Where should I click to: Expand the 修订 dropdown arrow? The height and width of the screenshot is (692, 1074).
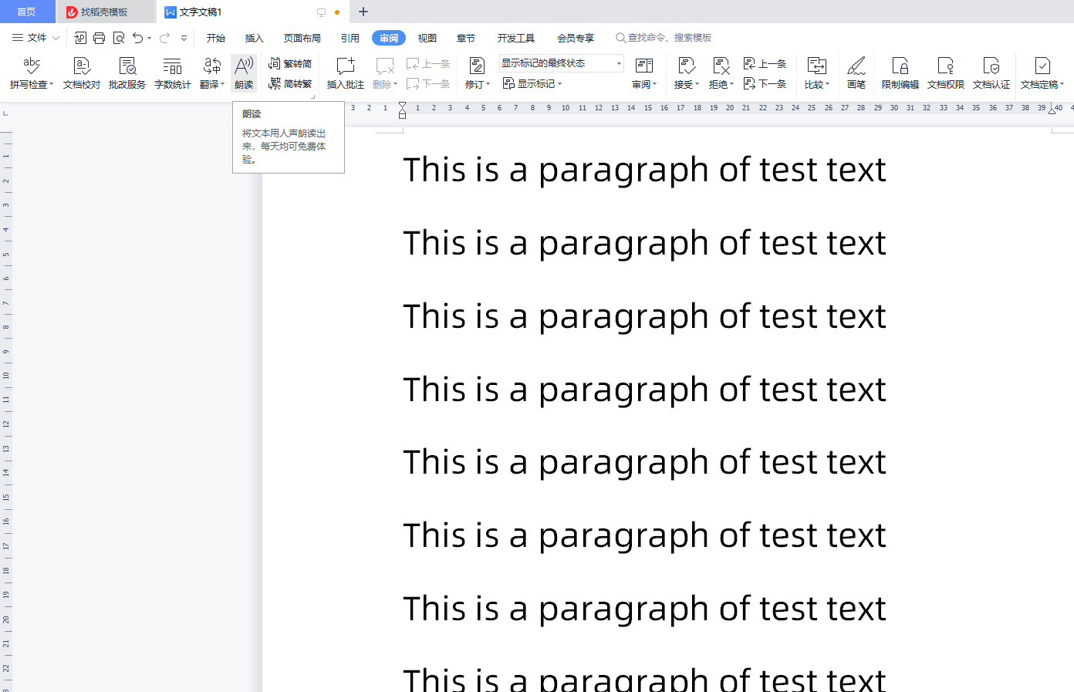488,84
